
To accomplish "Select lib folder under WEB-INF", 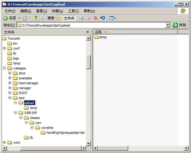I will pyautogui.click(x=29, y=137).
